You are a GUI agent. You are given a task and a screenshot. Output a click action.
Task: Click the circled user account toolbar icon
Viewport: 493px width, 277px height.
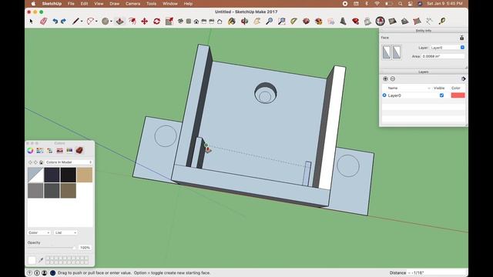[380, 21]
